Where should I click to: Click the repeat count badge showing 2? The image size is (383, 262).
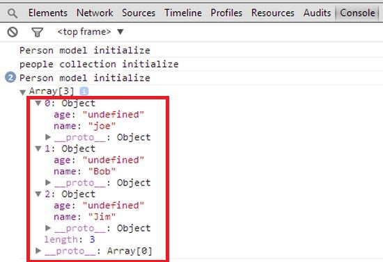10,77
